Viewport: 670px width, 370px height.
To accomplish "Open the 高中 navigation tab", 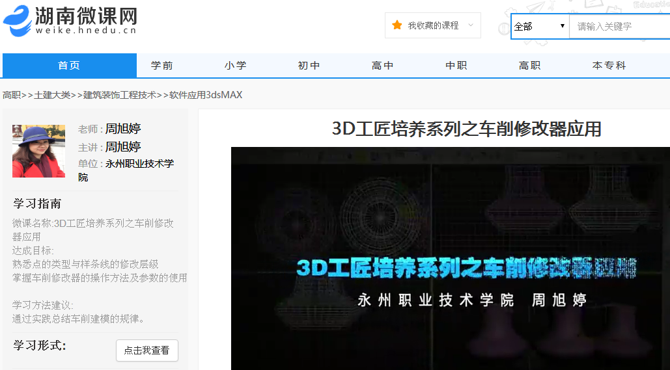I will [x=383, y=66].
